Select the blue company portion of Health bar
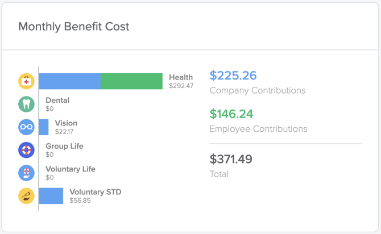The height and width of the screenshot is (234, 381). point(70,81)
